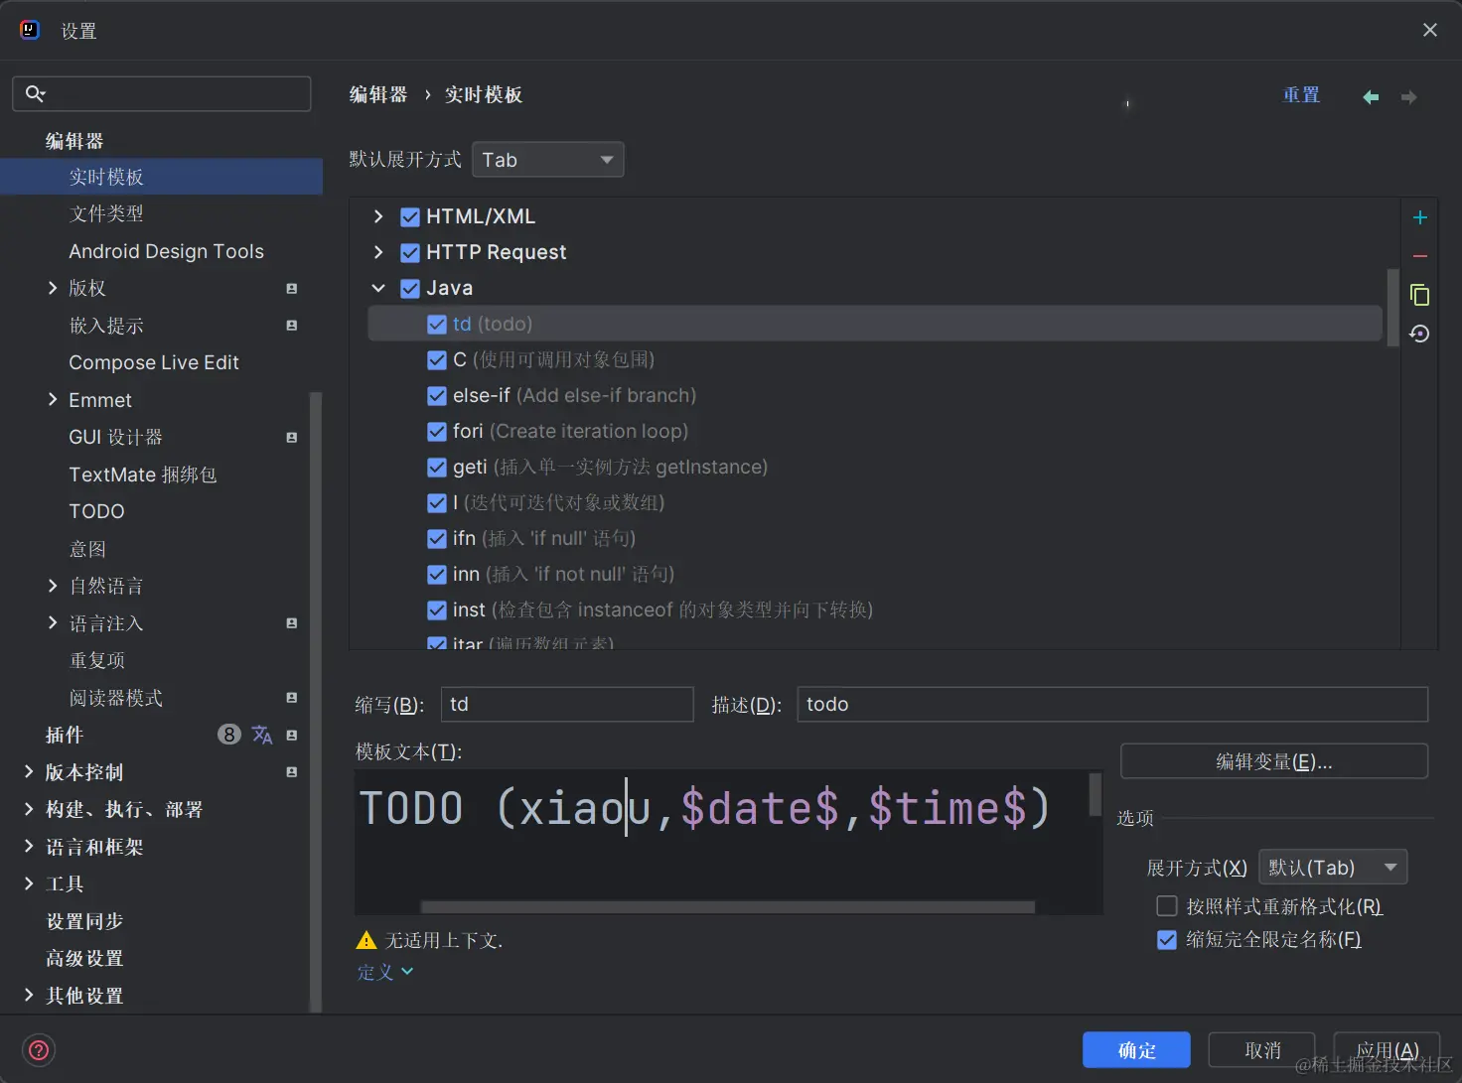Add a new live template
Screen dimensions: 1462x1083
(1419, 217)
